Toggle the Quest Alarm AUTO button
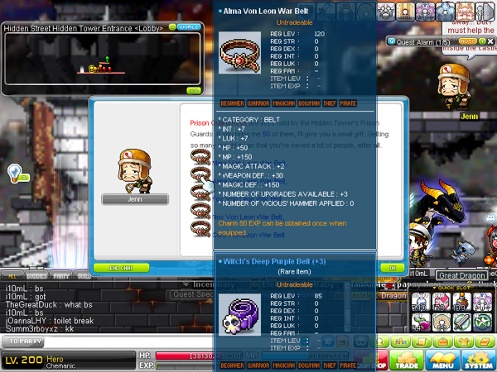This screenshot has width=497, height=372. tap(468, 41)
